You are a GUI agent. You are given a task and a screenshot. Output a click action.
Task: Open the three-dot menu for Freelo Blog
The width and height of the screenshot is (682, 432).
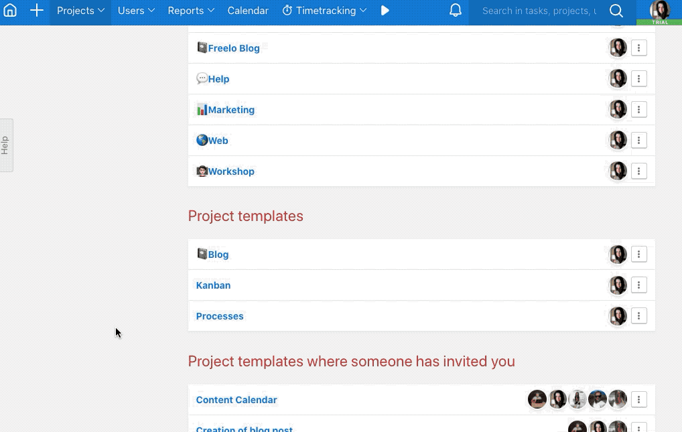pos(638,48)
